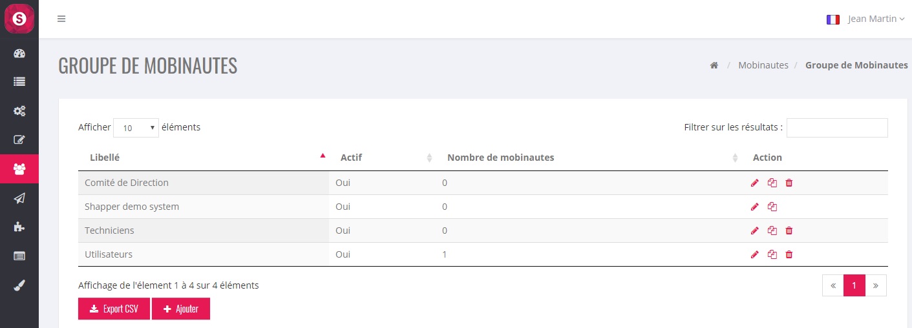Delete the Utilisateurs group
The width and height of the screenshot is (912, 328).
click(789, 255)
